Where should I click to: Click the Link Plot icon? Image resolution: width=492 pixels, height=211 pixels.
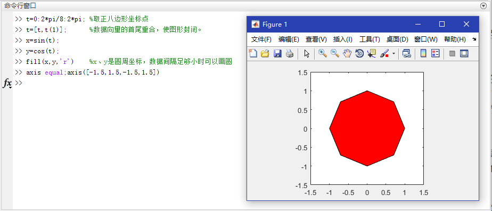pyautogui.click(x=407, y=53)
